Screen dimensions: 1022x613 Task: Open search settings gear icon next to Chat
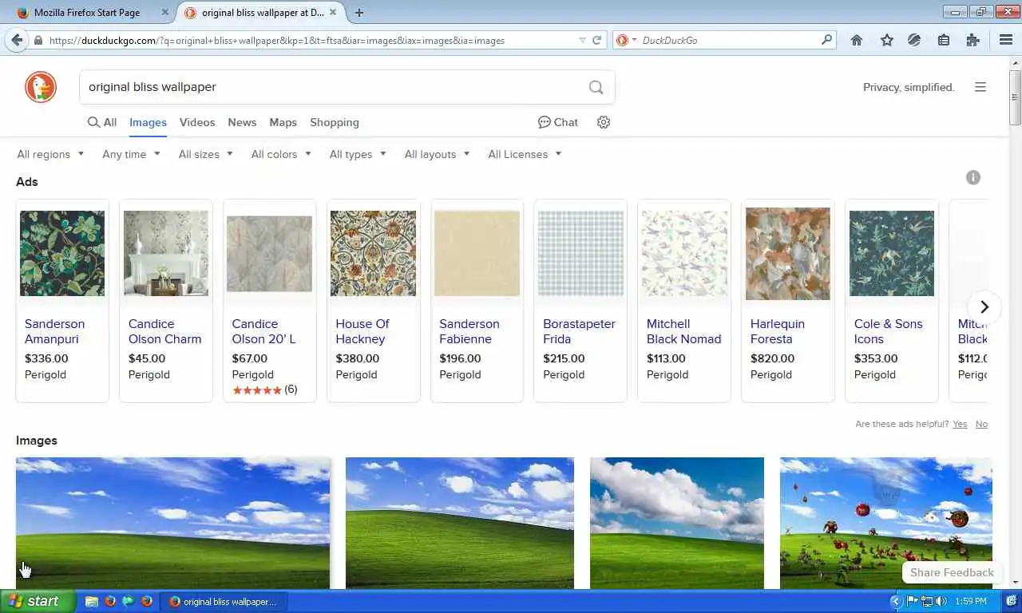604,122
